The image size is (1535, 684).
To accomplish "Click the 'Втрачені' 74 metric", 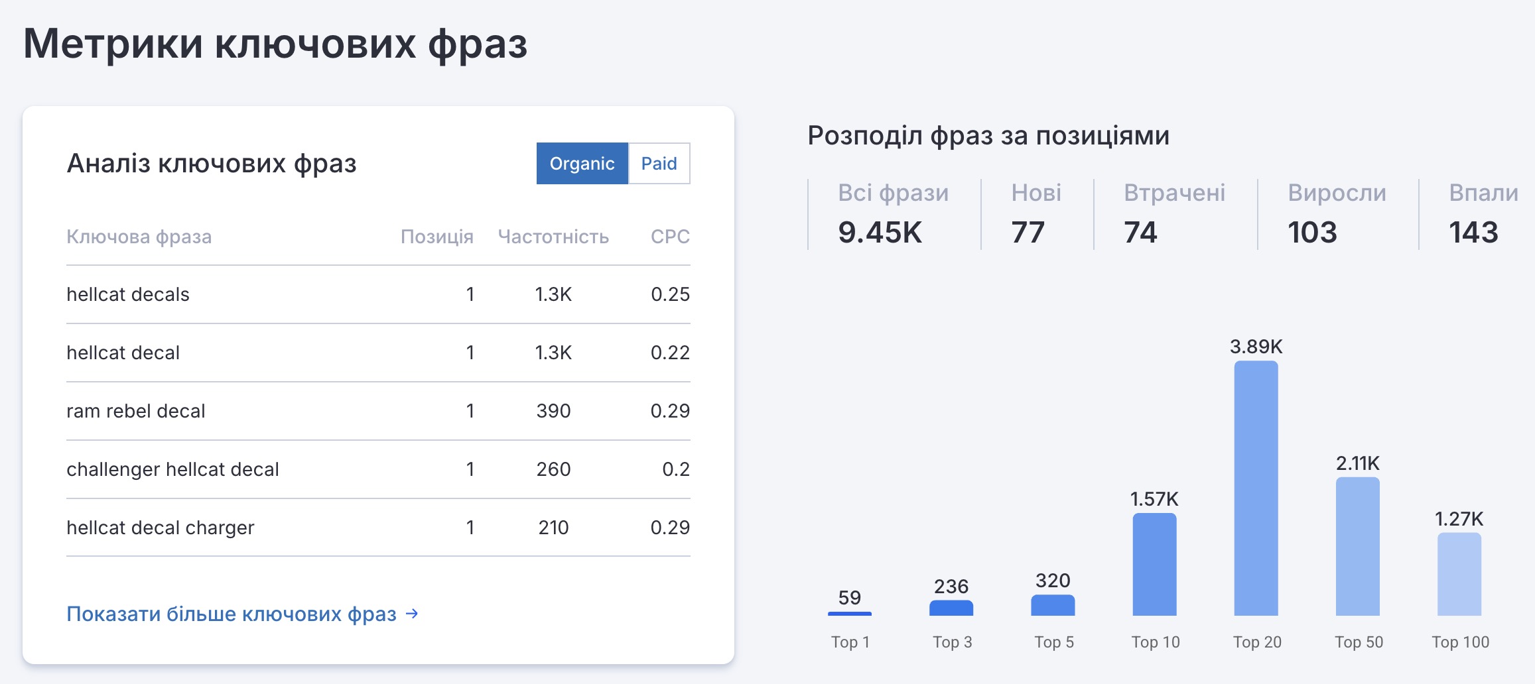I will [x=1173, y=214].
